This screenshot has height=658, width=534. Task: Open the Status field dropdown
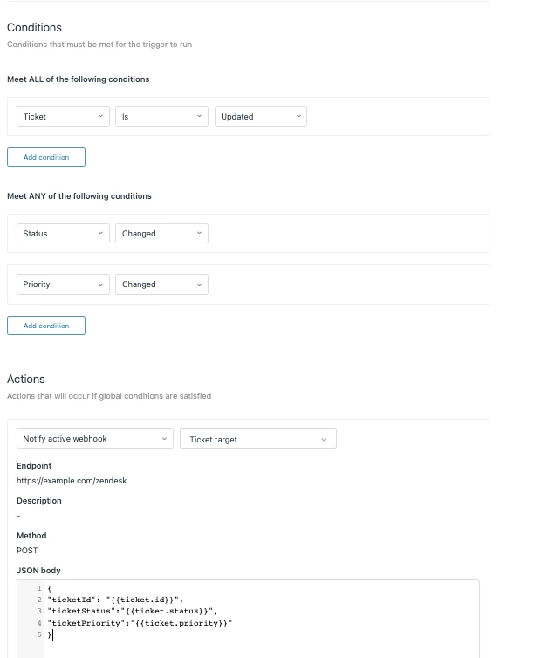(x=63, y=233)
